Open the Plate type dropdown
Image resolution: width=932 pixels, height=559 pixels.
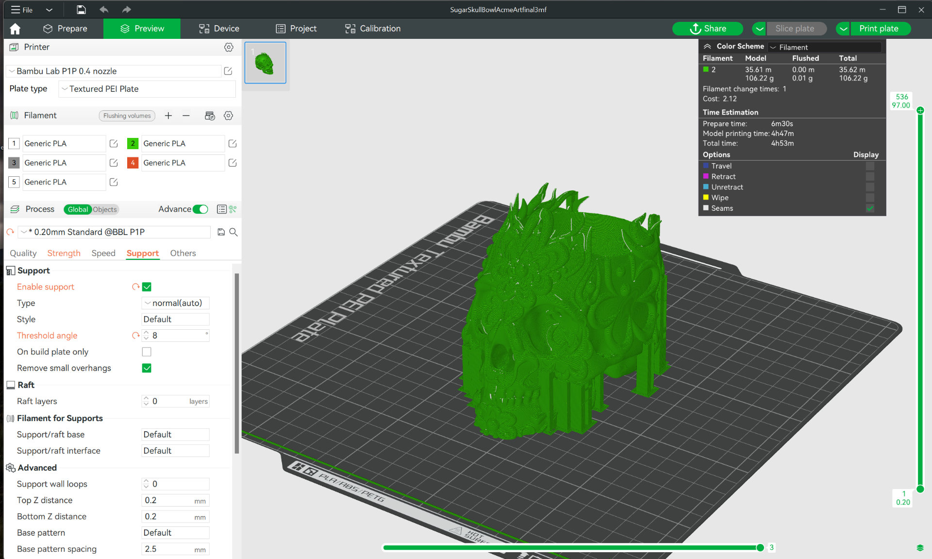pos(147,89)
